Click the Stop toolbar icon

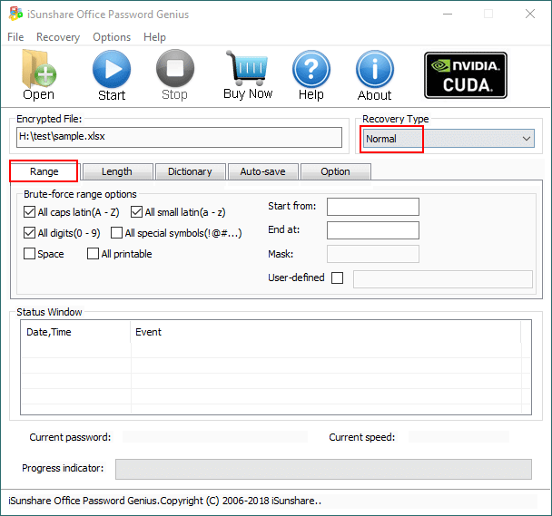pyautogui.click(x=175, y=68)
